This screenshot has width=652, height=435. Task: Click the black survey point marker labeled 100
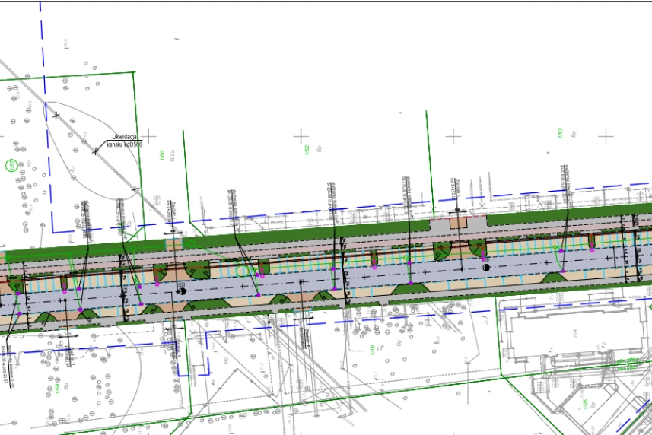[181, 291]
